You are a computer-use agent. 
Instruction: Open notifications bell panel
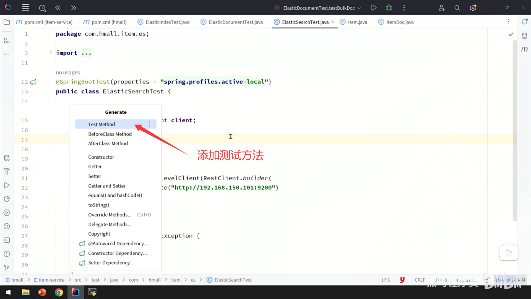click(x=524, y=22)
